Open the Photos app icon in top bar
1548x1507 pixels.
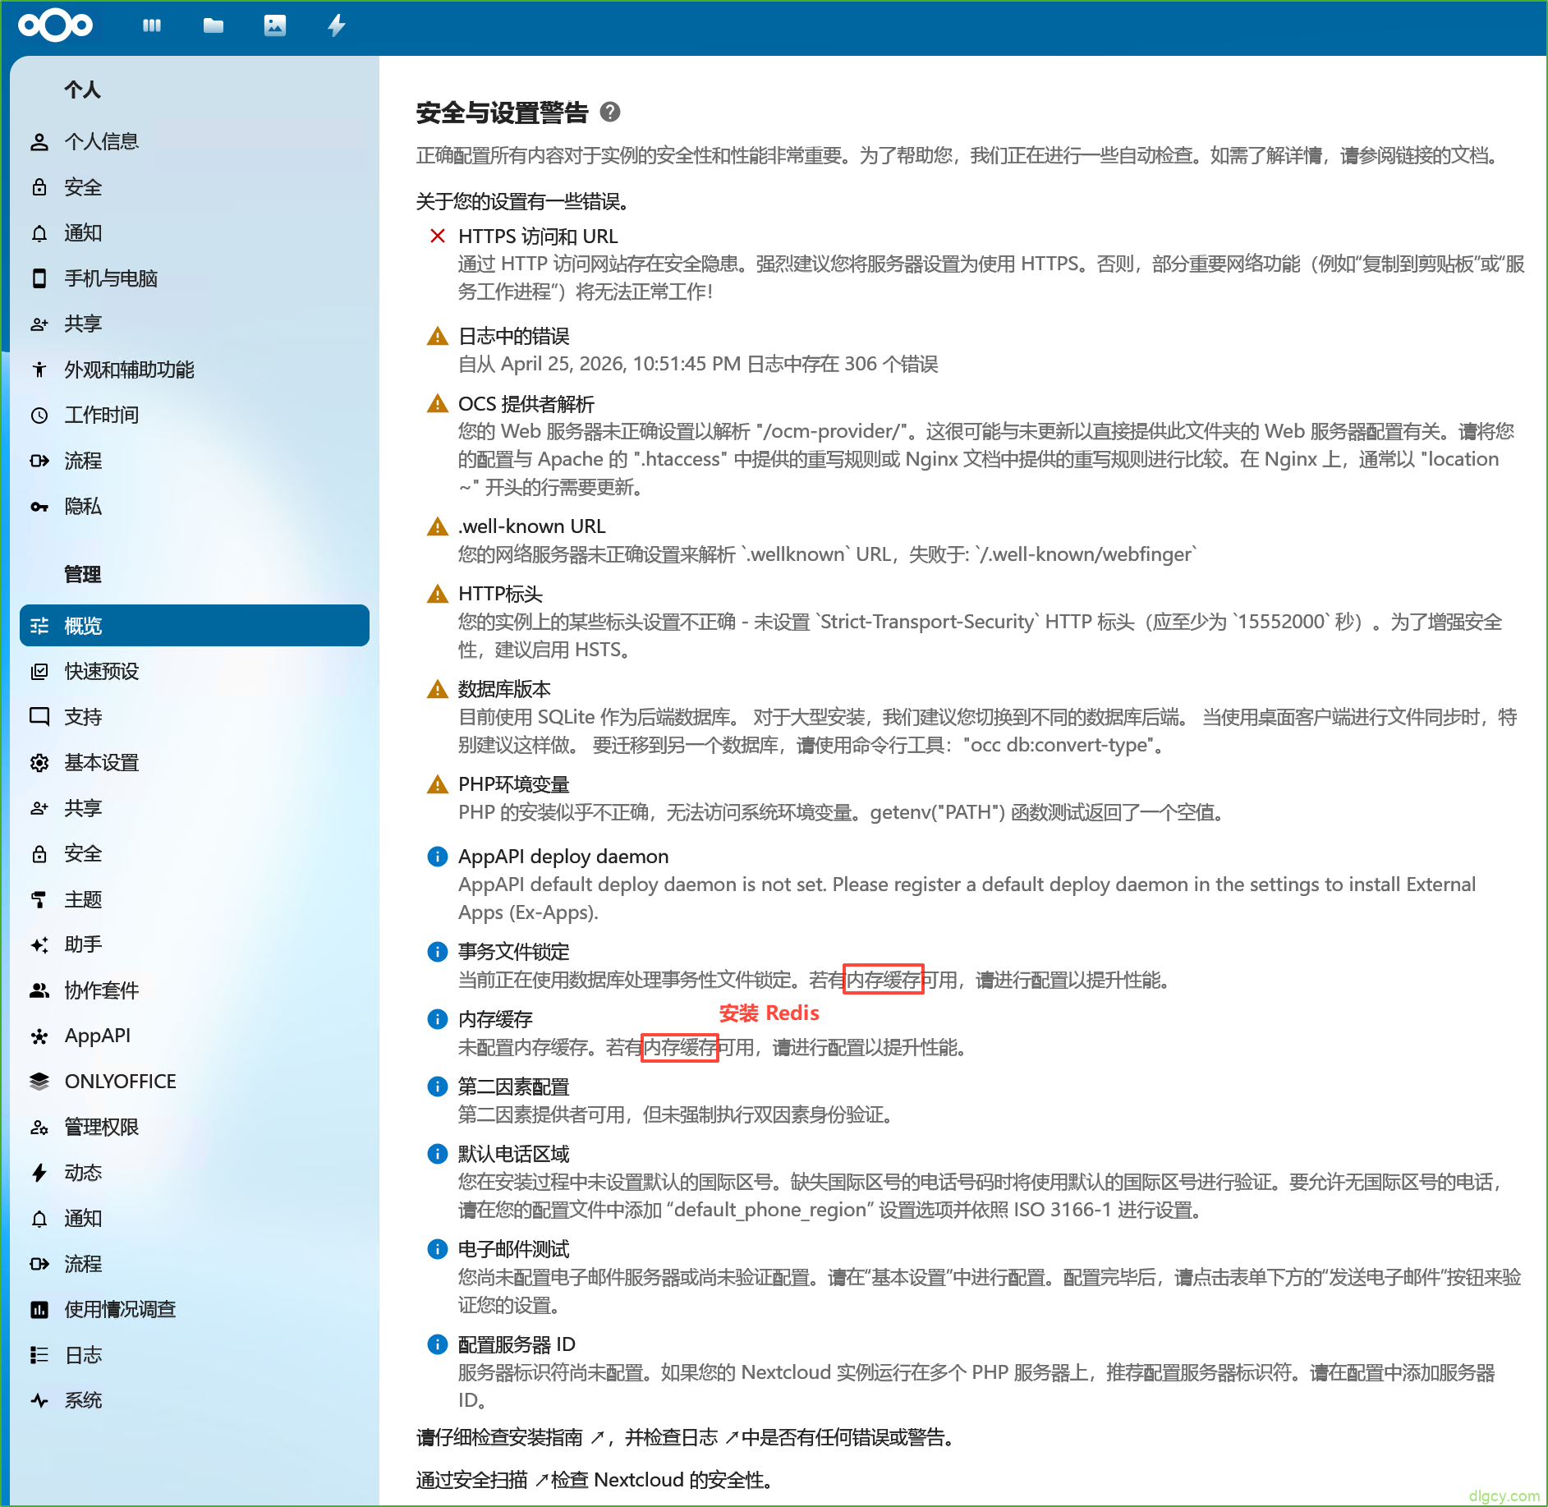[x=275, y=25]
